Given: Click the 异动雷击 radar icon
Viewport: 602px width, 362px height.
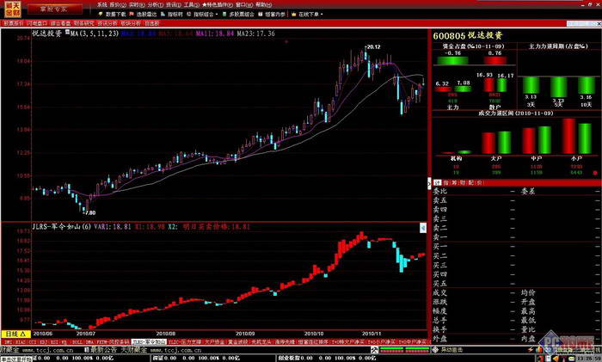Looking at the screenshot, I should click(x=436, y=350).
